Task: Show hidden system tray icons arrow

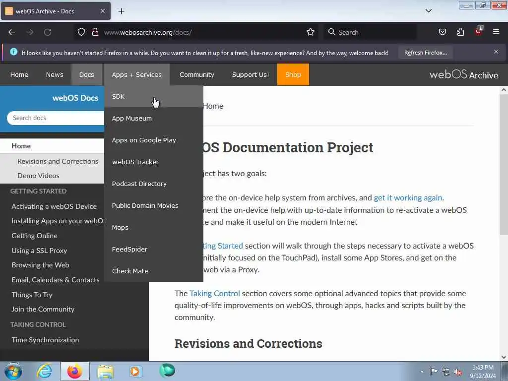Action: tap(422, 372)
